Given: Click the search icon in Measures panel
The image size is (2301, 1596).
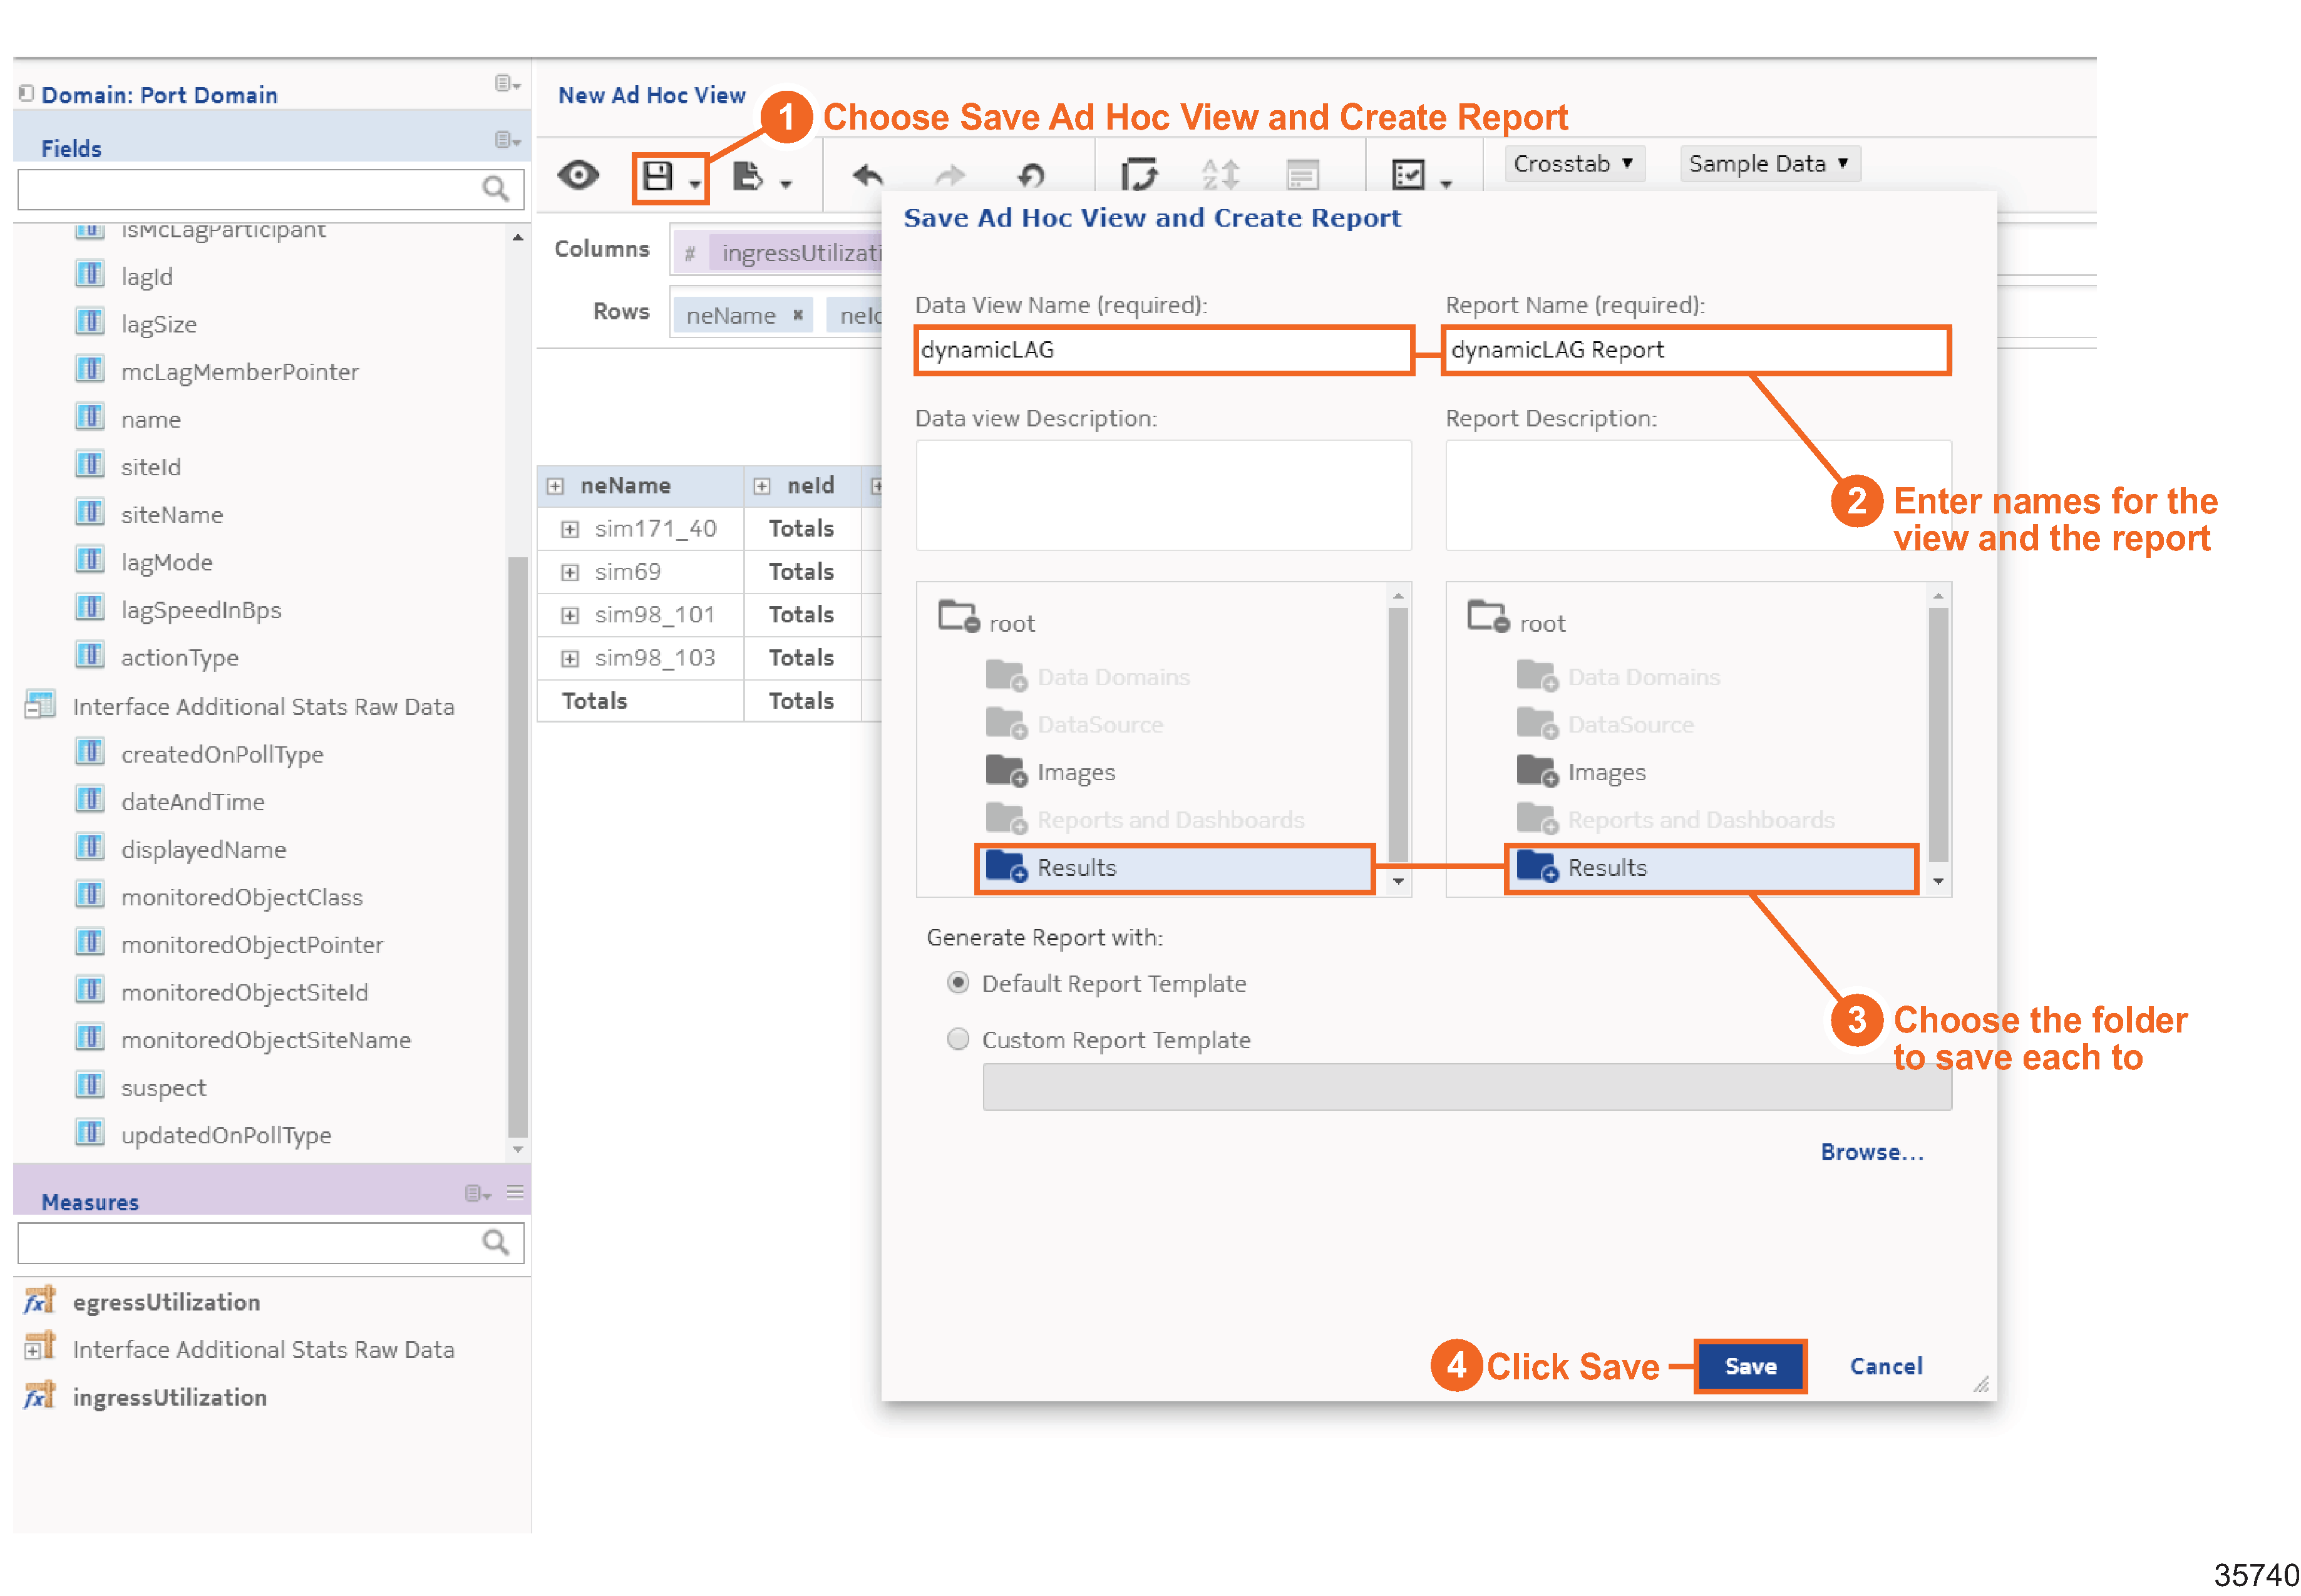Looking at the screenshot, I should click(x=495, y=1242).
